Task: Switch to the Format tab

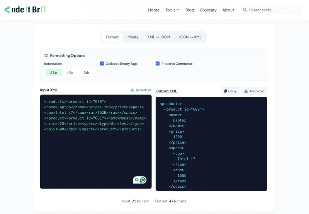Action: pos(112,37)
